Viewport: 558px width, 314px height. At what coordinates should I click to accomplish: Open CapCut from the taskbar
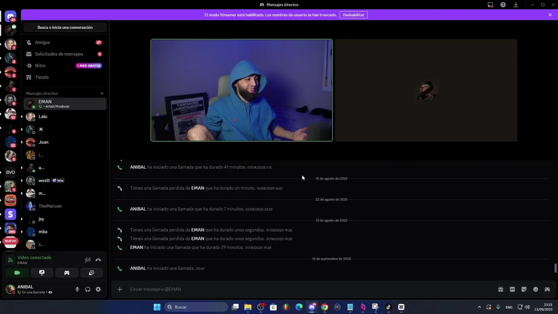point(401,307)
